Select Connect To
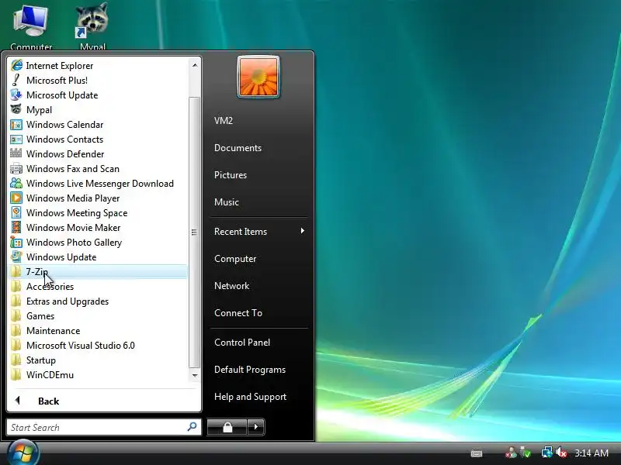 [259, 313]
